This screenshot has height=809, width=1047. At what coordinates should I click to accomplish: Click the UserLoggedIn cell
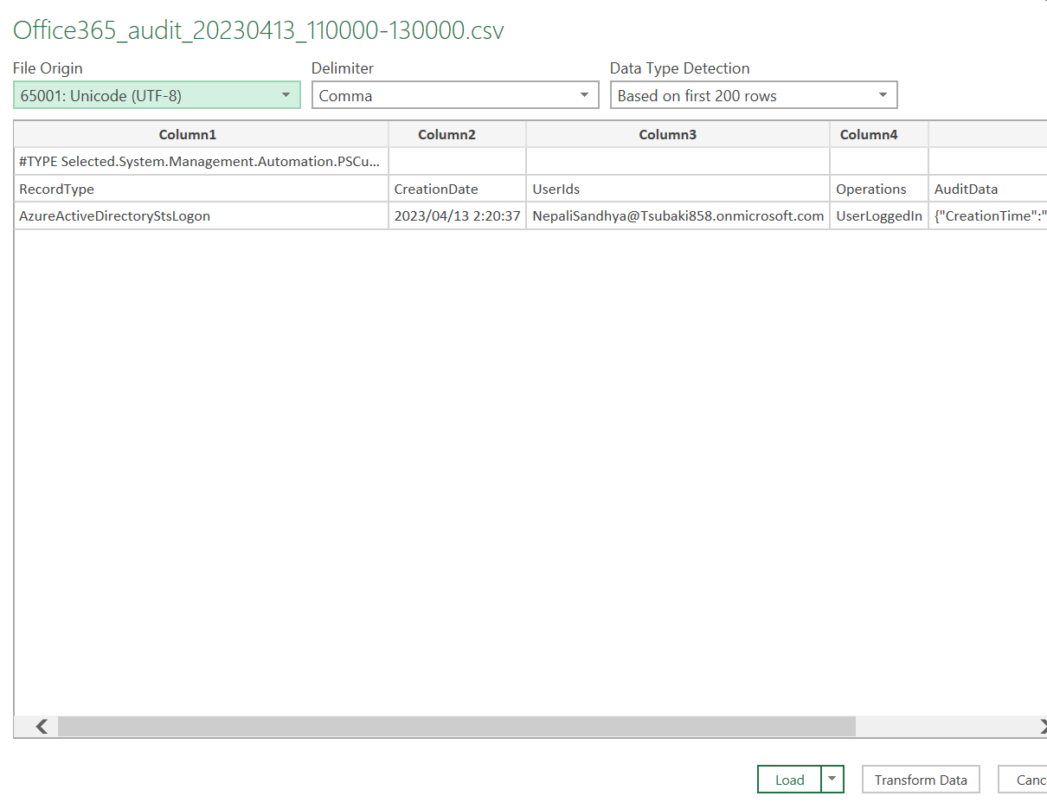coord(879,215)
